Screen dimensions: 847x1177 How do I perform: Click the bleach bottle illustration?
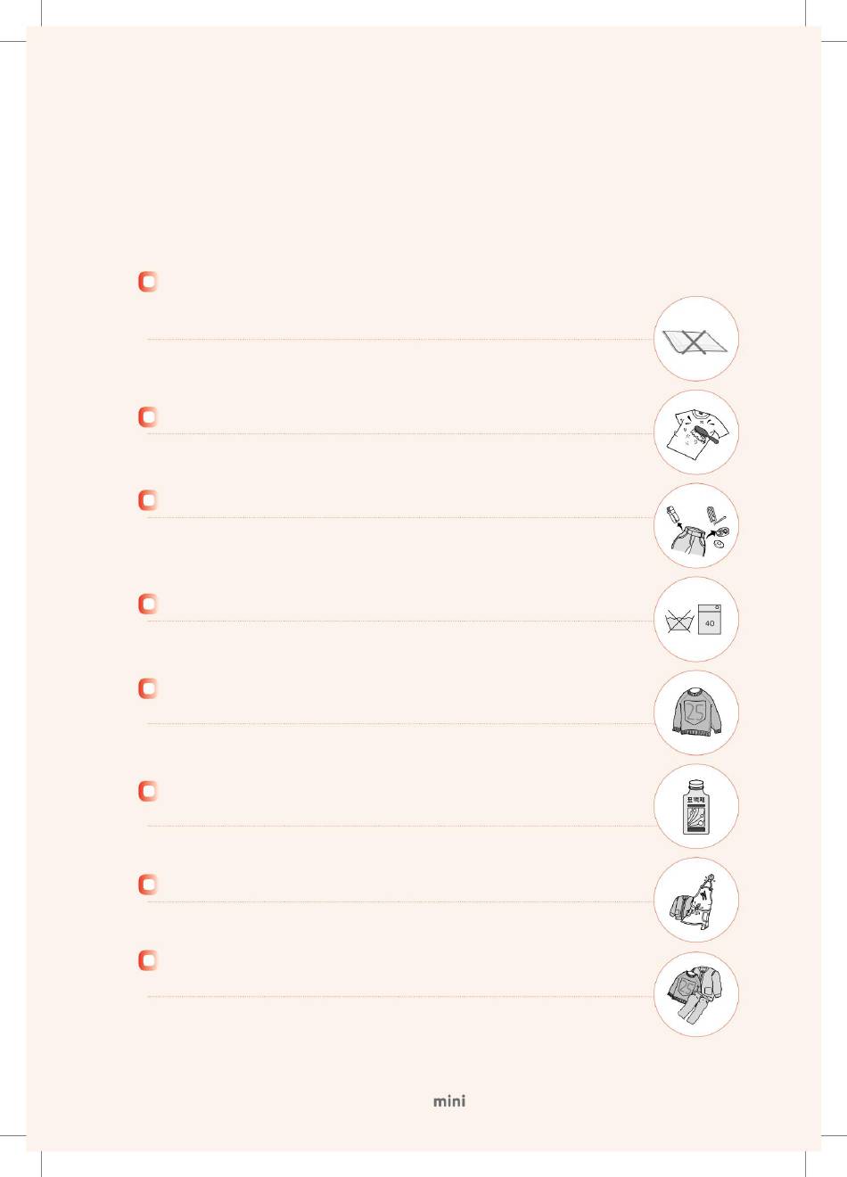pyautogui.click(x=695, y=806)
